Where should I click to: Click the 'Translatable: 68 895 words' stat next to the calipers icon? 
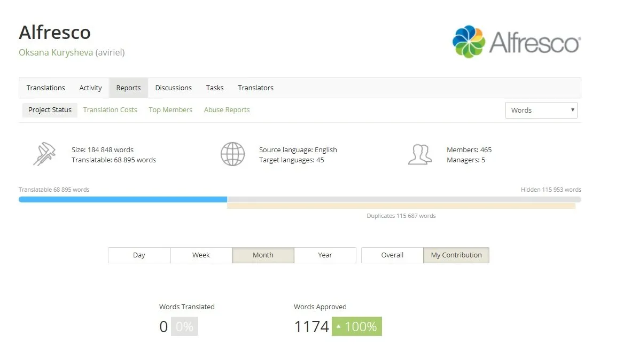pos(114,160)
